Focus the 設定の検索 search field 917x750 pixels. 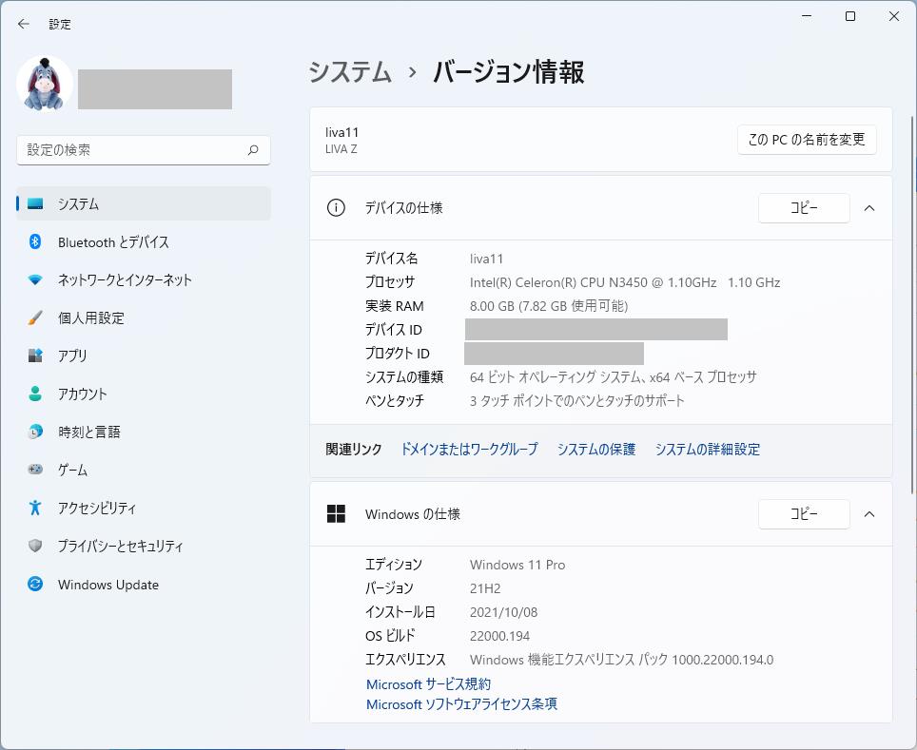click(x=144, y=150)
